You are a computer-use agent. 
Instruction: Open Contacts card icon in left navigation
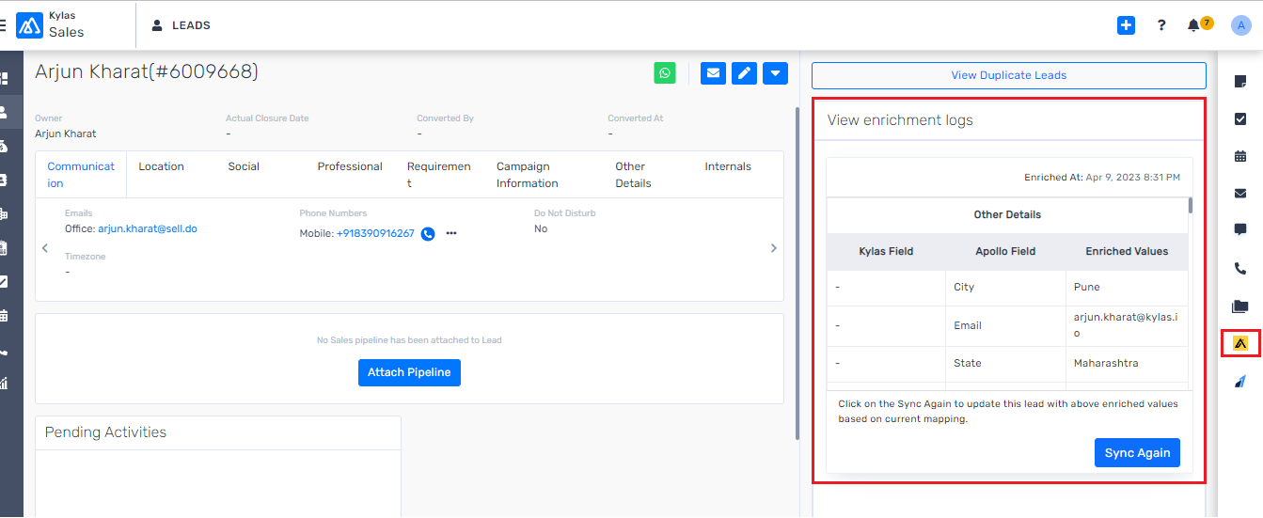point(4,180)
